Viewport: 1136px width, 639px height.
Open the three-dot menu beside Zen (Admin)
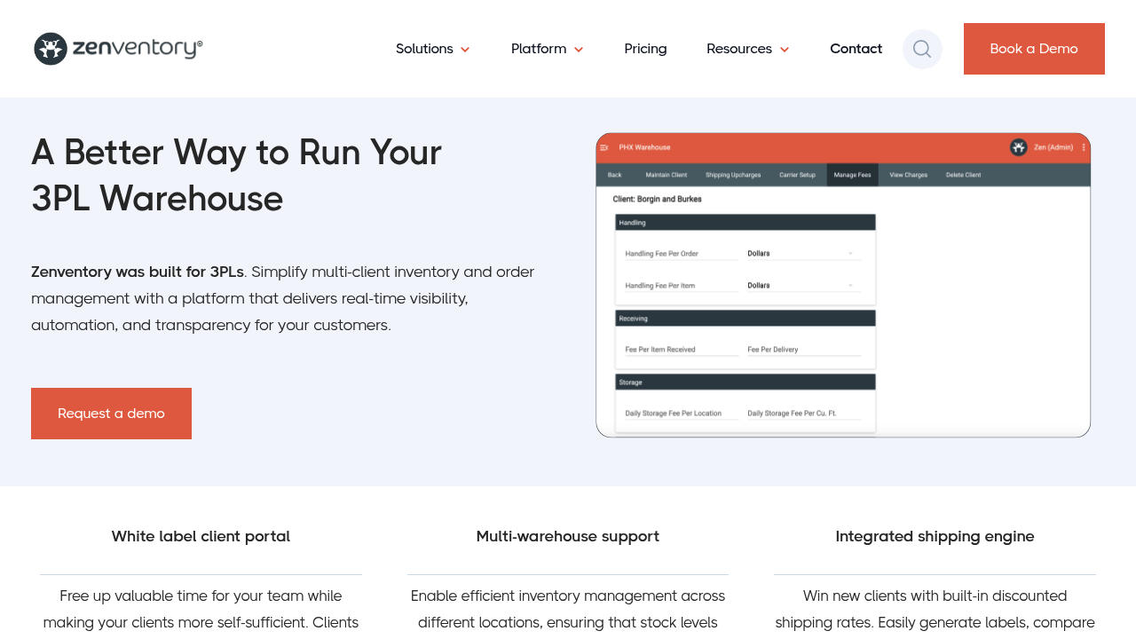pos(1083,147)
